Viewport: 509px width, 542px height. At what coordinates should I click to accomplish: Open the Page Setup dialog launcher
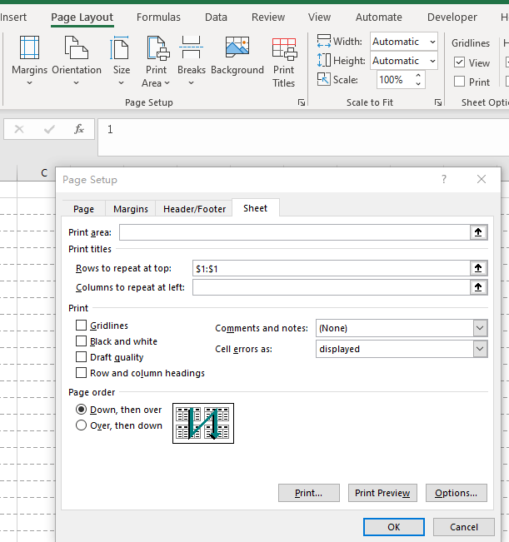(x=302, y=102)
